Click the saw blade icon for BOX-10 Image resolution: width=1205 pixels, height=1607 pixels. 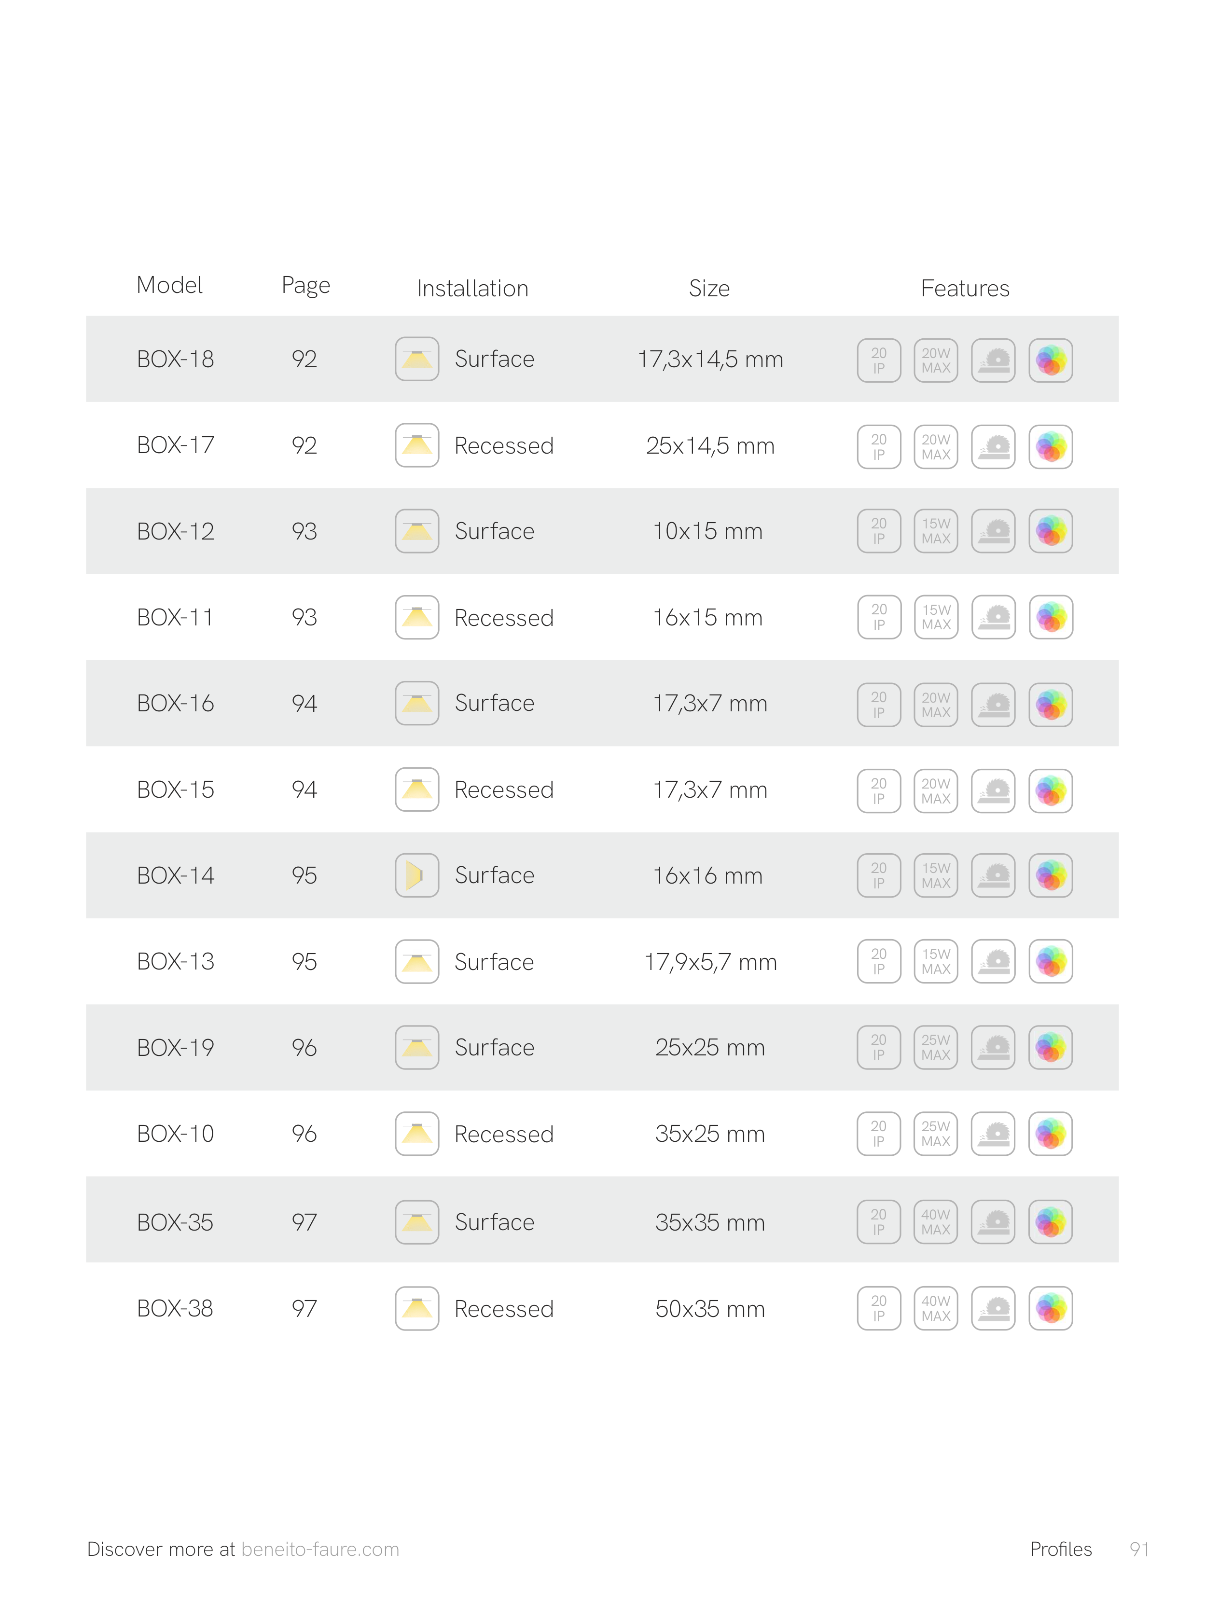pos(993,1134)
